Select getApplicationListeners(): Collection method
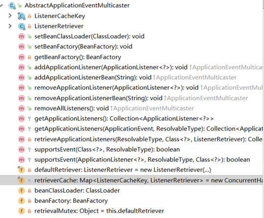The height and width of the screenshot is (218, 264). point(124,119)
